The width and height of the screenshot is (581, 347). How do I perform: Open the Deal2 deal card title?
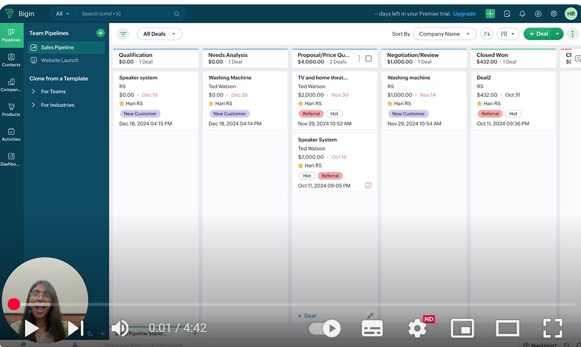[x=484, y=78]
